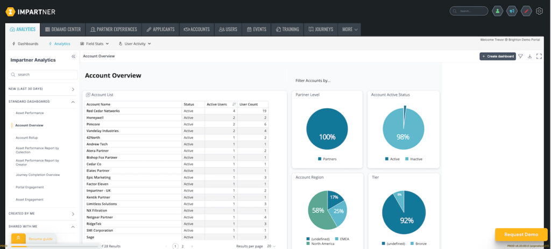This screenshot has width=551, height=249.
Task: Open the Analytics main tab
Action: pyautogui.click(x=23, y=30)
